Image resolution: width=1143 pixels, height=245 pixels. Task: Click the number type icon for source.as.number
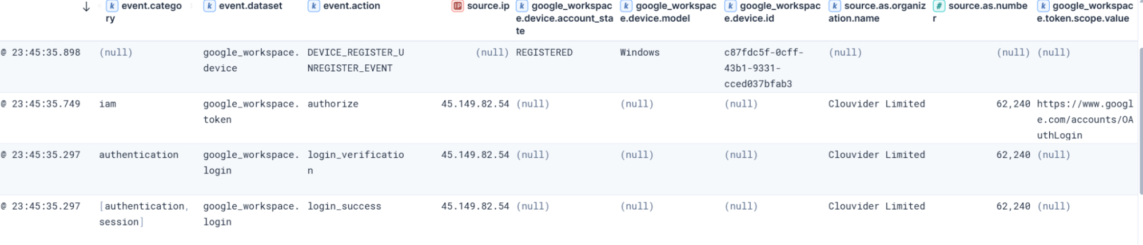pos(939,6)
